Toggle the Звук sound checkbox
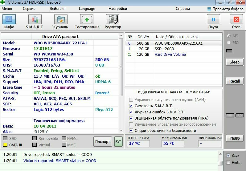The height and width of the screenshot is (171, 246). pyautogui.click(x=228, y=155)
